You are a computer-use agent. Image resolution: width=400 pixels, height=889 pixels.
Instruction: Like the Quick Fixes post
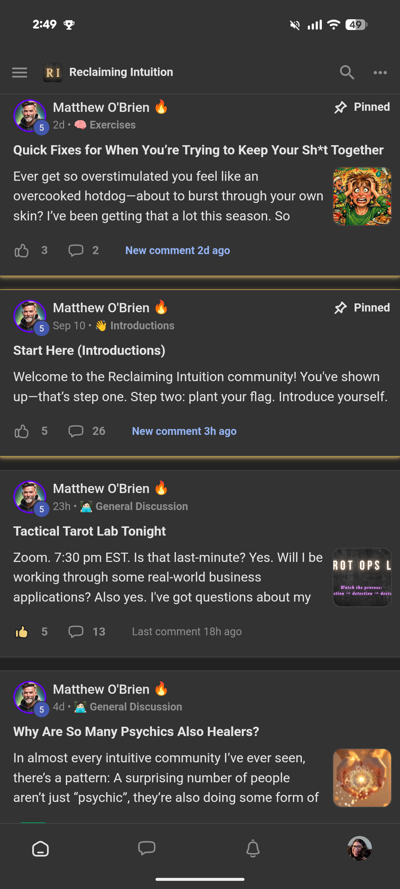21,251
